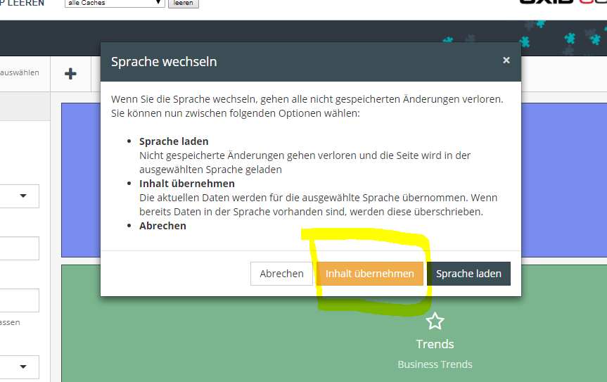
Task: Click the plus icon to add widget
Action: coord(70,73)
